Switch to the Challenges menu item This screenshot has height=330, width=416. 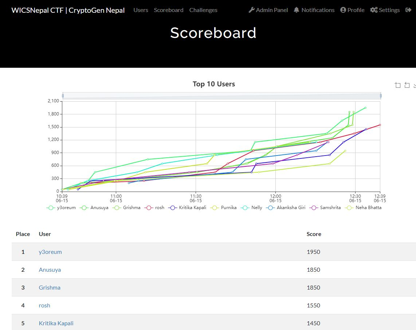(x=203, y=10)
